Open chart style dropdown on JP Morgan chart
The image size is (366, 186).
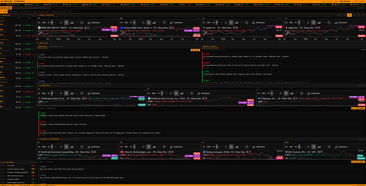(x=76, y=93)
